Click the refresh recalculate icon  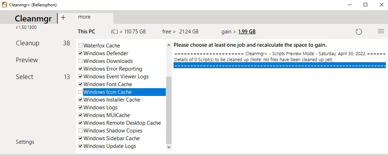(359, 32)
